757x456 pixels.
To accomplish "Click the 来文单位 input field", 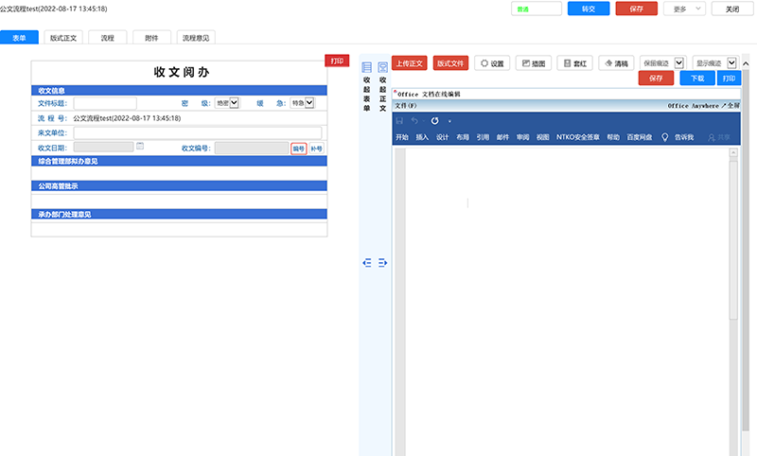I will pyautogui.click(x=198, y=132).
